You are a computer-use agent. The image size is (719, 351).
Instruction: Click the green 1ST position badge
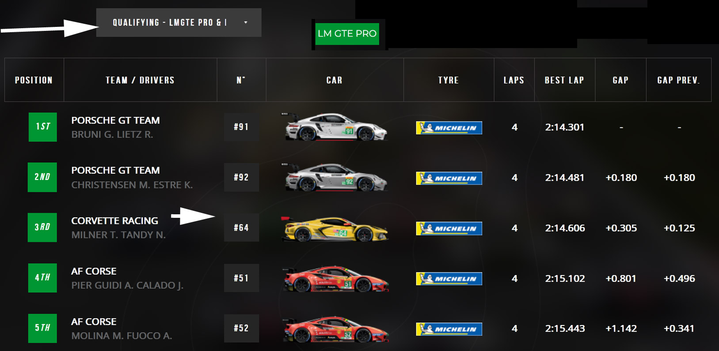point(42,127)
